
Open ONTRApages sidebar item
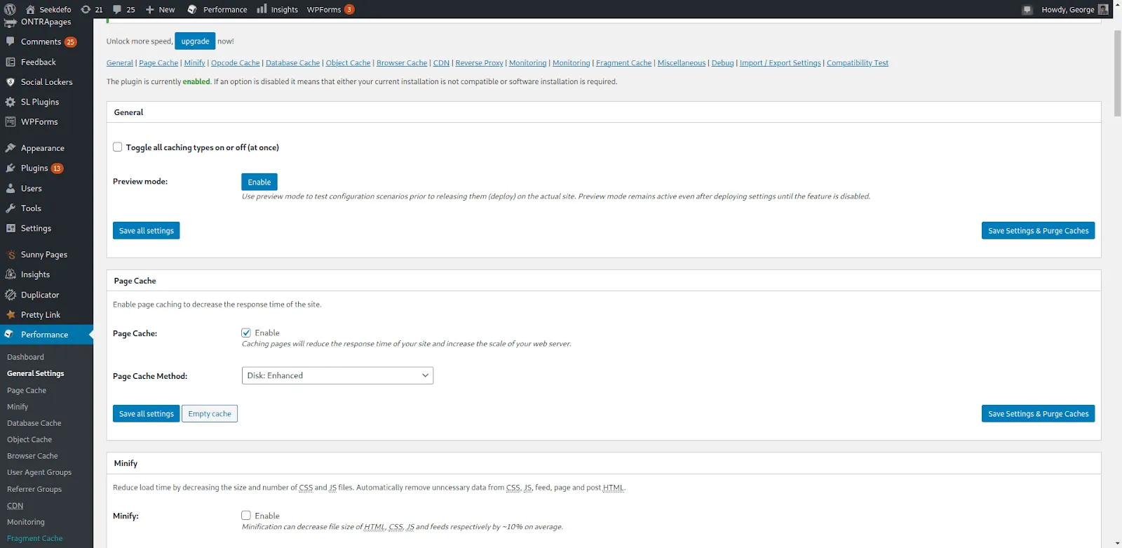tap(46, 22)
